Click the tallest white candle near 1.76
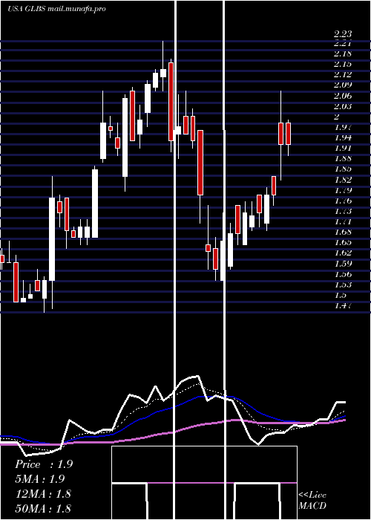The height and width of the screenshot is (520, 371). tap(52, 238)
